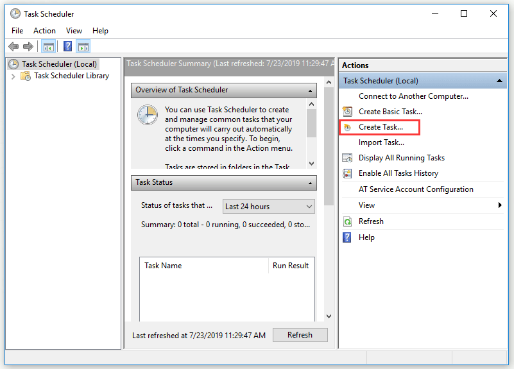Click the green Refresh icon in Actions

pos(347,221)
